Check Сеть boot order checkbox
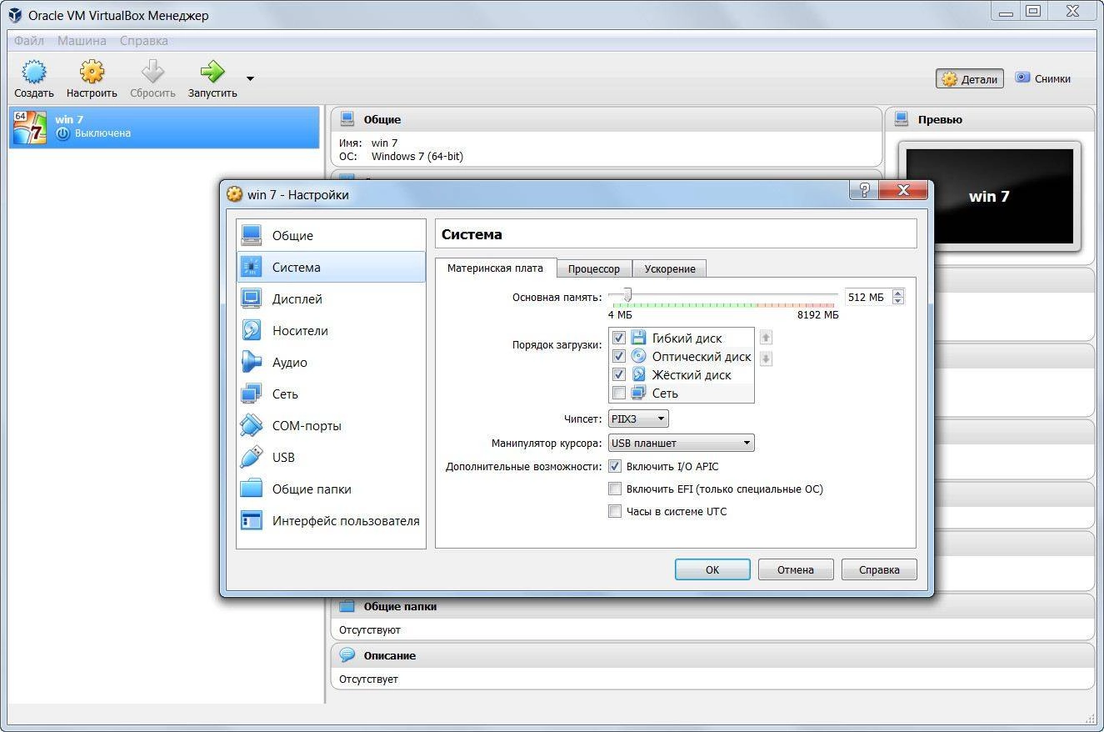 point(618,393)
